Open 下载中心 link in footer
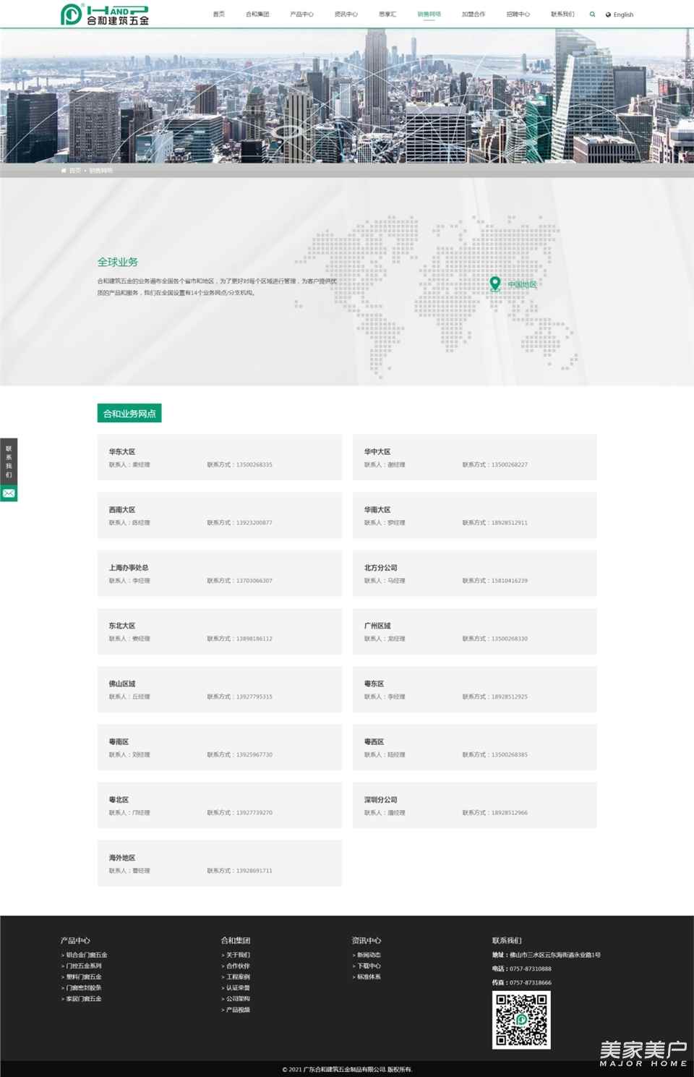The height and width of the screenshot is (1077, 694). coord(369,966)
